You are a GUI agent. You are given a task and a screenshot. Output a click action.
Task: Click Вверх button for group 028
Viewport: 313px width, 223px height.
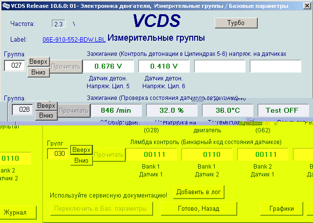coord(46,105)
